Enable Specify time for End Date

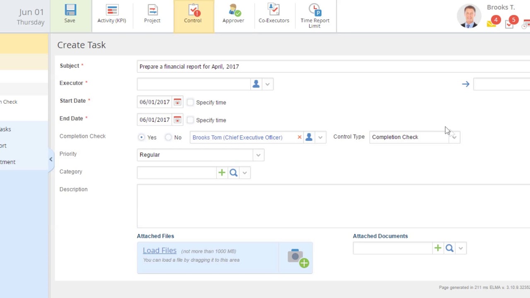190,120
